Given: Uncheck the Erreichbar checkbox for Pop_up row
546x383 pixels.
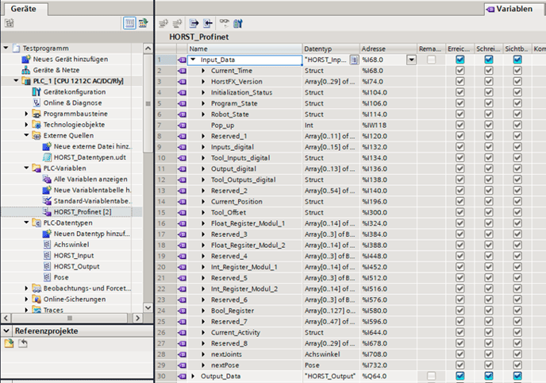Looking at the screenshot, I should (459, 126).
